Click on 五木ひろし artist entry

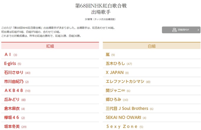click(x=115, y=64)
